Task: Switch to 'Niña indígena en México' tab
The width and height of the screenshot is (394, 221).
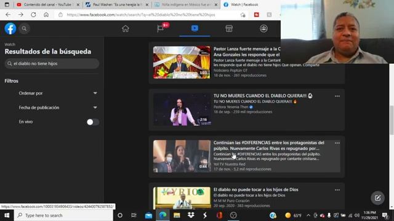Action: (186, 4)
